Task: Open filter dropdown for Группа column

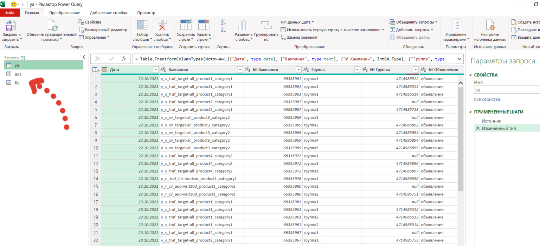Action: coord(357,70)
